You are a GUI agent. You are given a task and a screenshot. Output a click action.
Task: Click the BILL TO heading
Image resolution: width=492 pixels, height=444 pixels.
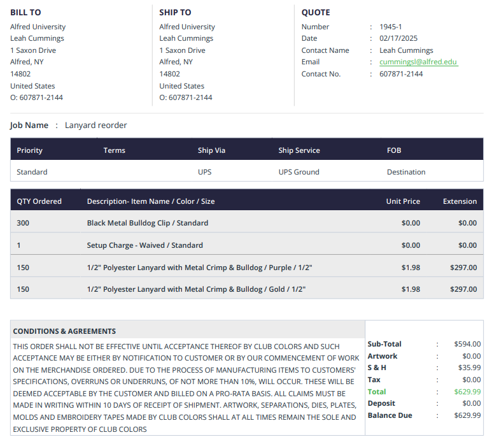pyautogui.click(x=25, y=12)
